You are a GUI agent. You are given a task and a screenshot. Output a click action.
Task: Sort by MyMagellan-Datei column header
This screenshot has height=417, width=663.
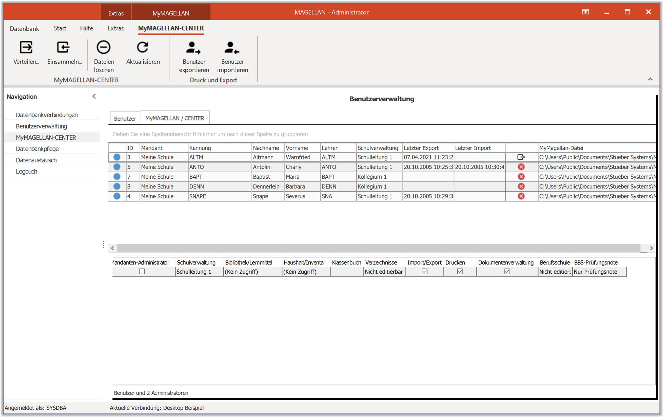597,148
